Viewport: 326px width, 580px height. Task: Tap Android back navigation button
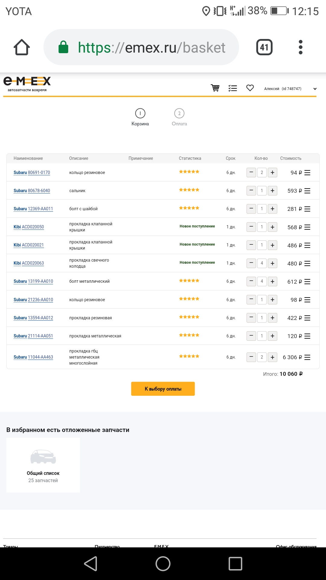91,564
